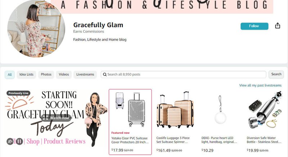Screen dimensions: 288x157
Task: Click the share profile icon
Action: tap(278, 26)
